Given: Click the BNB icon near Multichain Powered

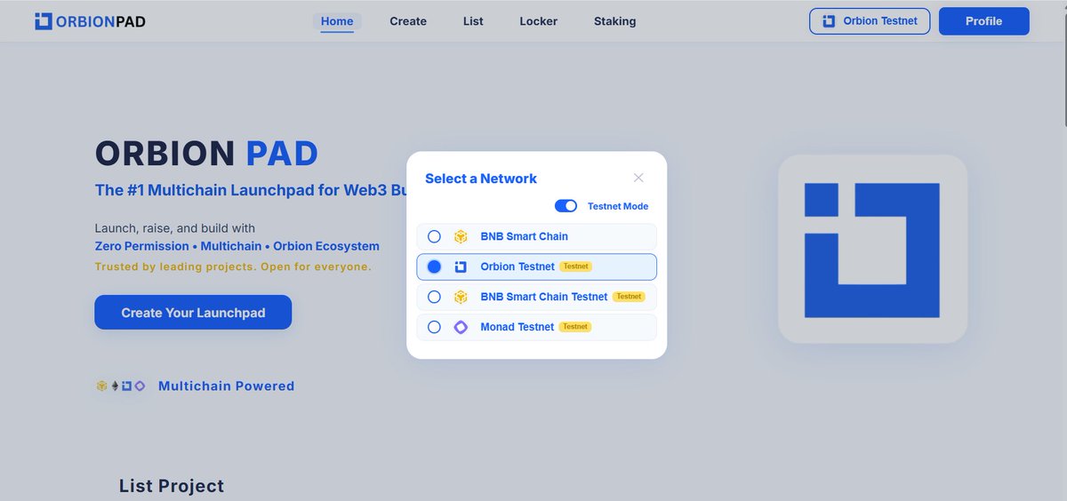Looking at the screenshot, I should [101, 386].
